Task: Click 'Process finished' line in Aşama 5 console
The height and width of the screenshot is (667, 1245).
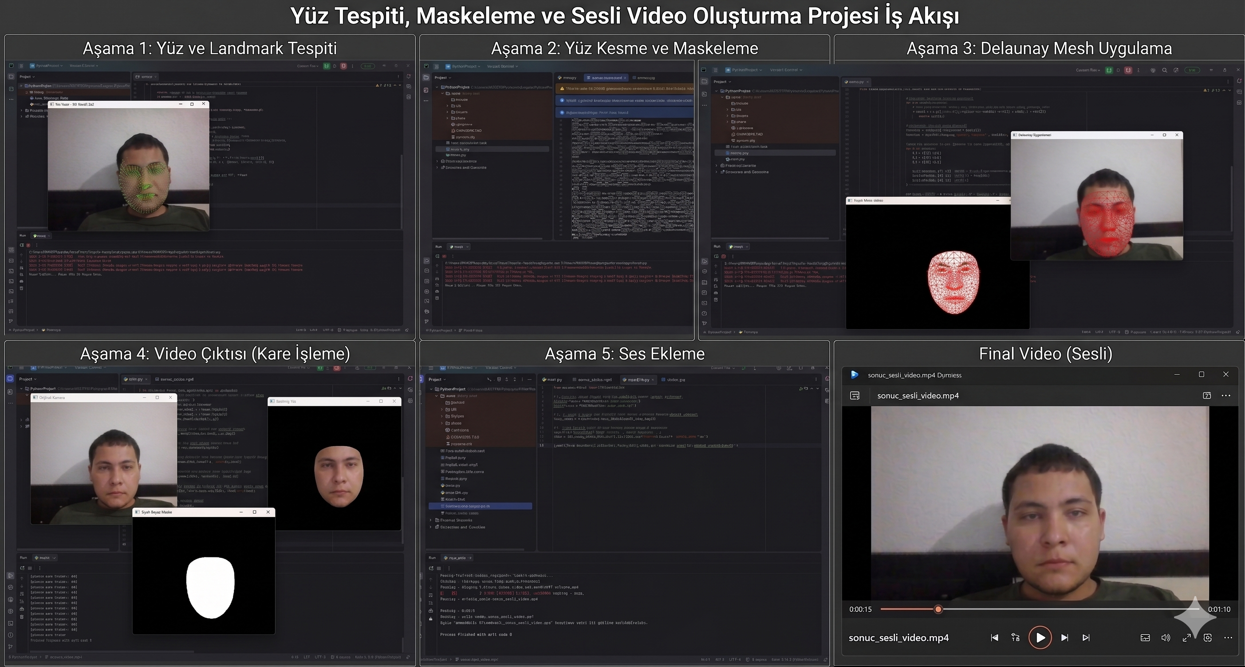Action: tap(476, 635)
